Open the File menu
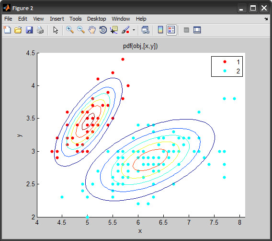This screenshot has width=272, height=241. tap(8, 19)
